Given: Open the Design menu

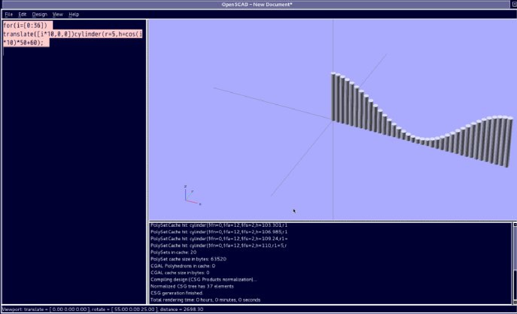Looking at the screenshot, I should 40,14.
